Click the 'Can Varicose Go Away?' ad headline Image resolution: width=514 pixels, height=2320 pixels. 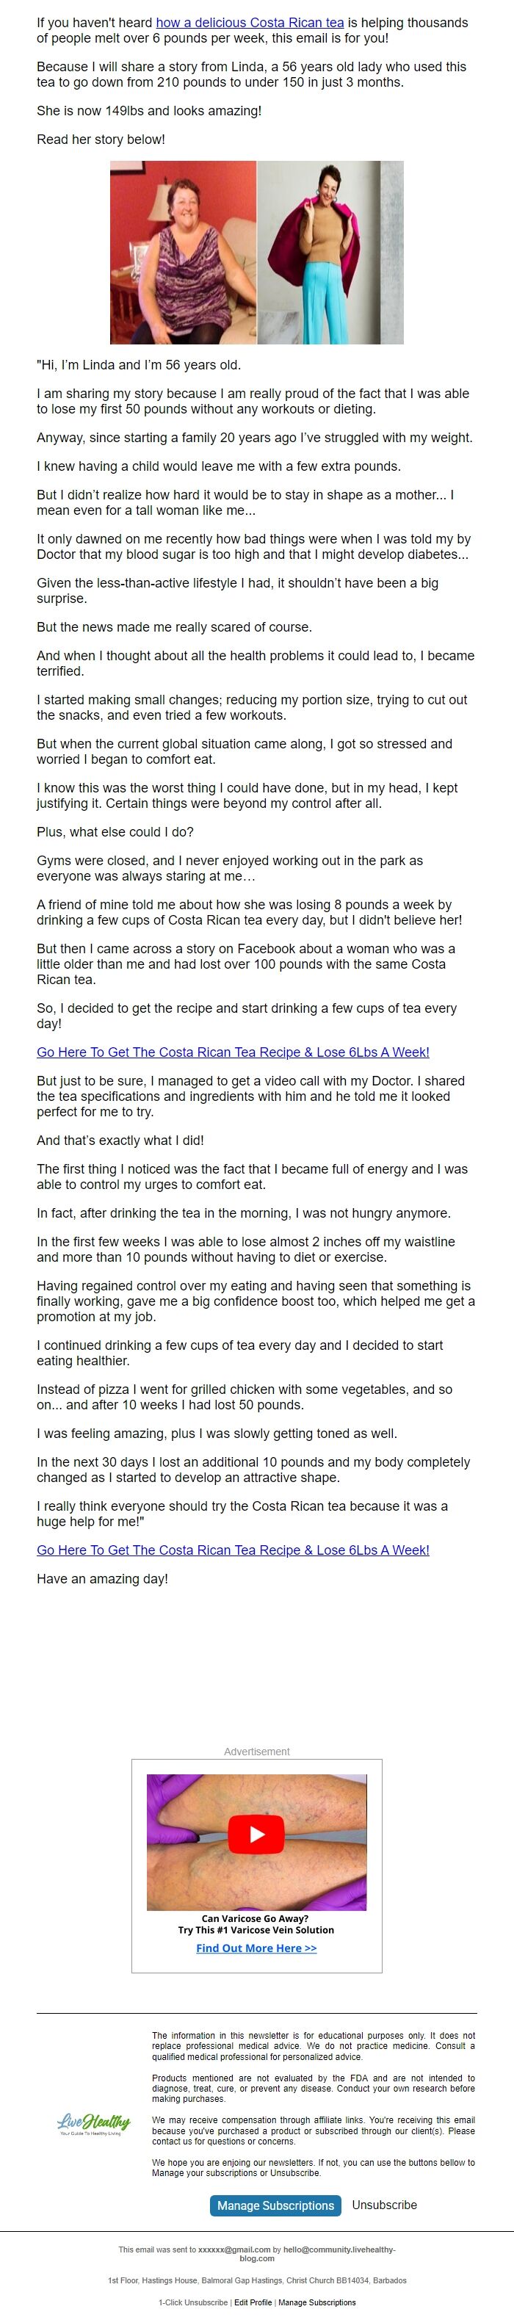point(255,1918)
